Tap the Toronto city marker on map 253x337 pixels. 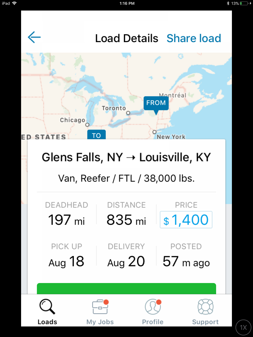point(128,113)
